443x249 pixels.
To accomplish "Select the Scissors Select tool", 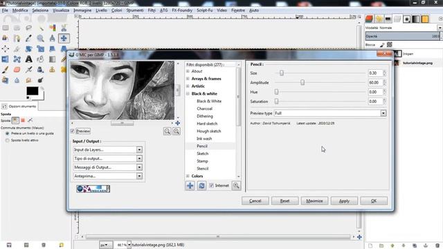I will coord(64,28).
